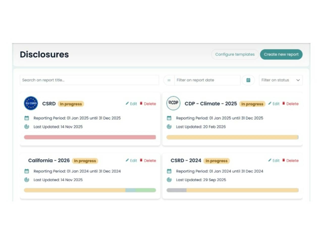Click Configure templates button
Image resolution: width=323 pixels, height=242 pixels.
pos(235,54)
